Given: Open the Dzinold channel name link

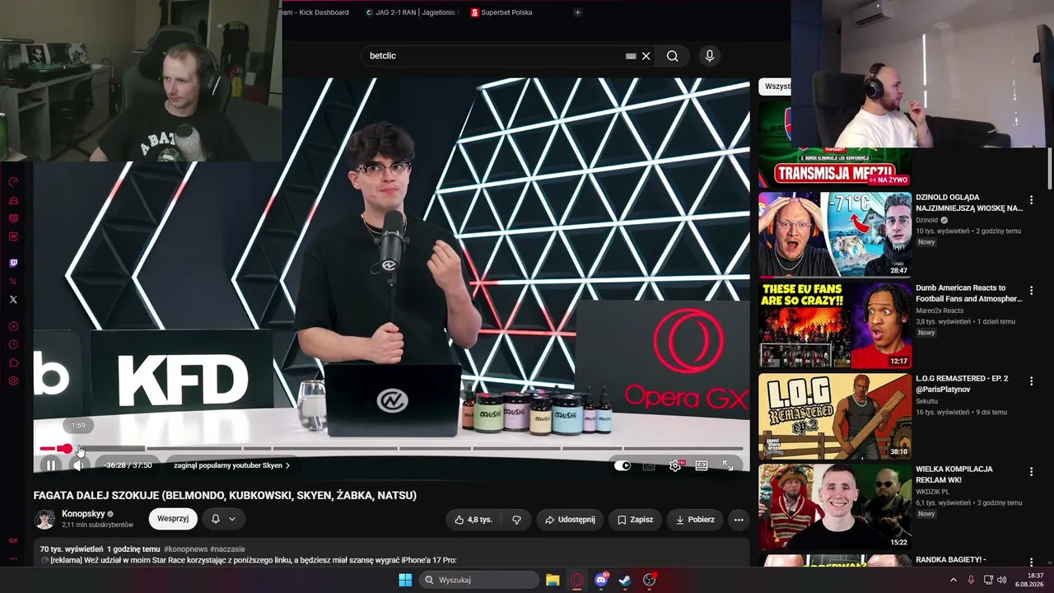Looking at the screenshot, I should (927, 220).
